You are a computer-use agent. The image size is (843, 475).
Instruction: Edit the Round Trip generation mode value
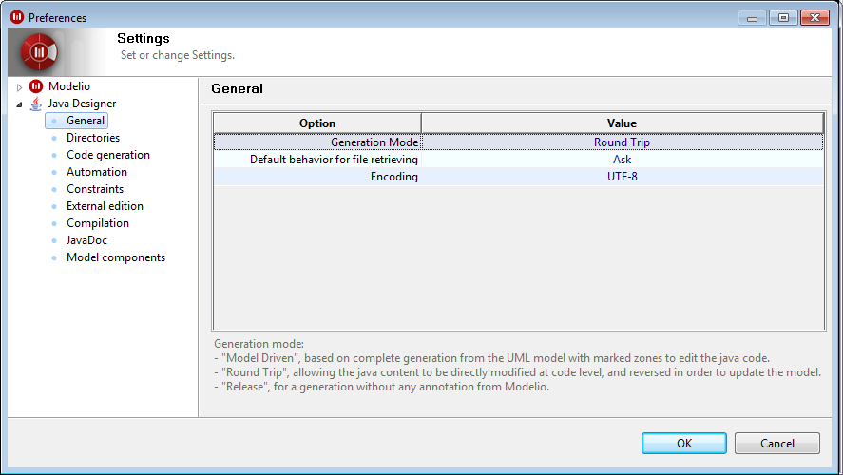click(x=623, y=142)
